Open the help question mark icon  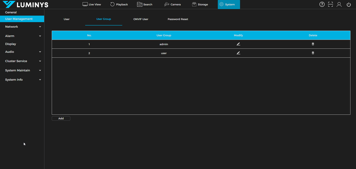(x=322, y=5)
